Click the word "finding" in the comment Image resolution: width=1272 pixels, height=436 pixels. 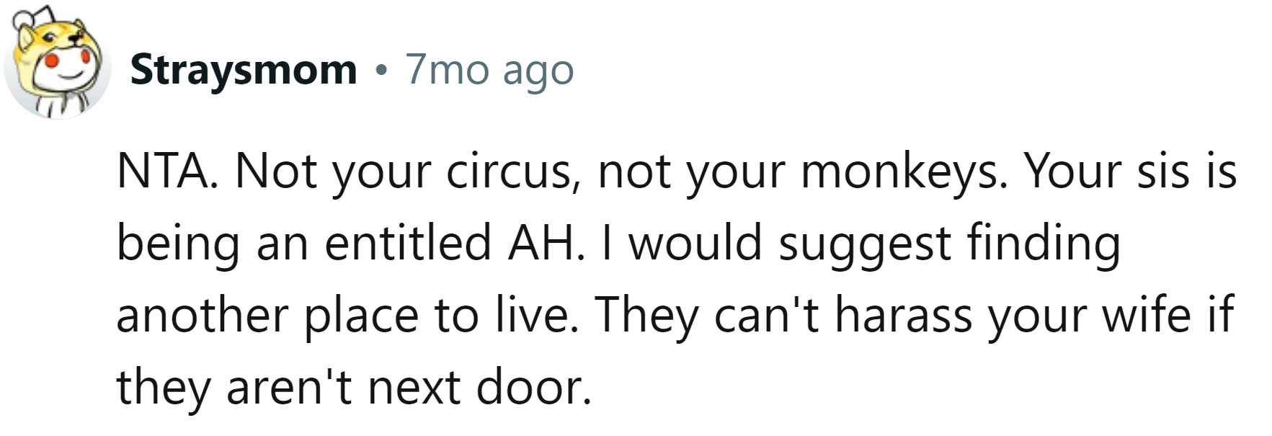[1044, 243]
